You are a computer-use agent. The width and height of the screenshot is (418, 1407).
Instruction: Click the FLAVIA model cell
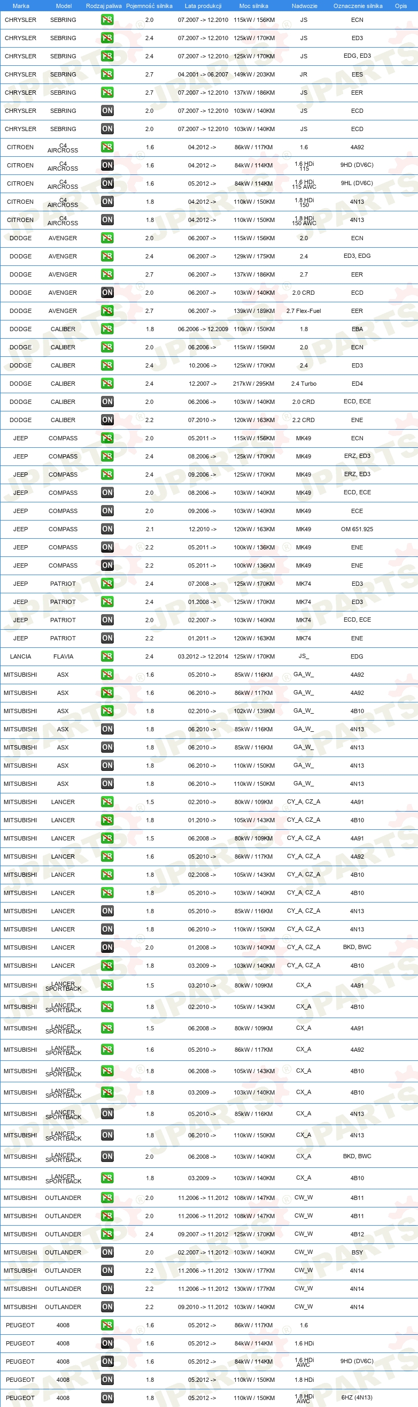click(63, 656)
